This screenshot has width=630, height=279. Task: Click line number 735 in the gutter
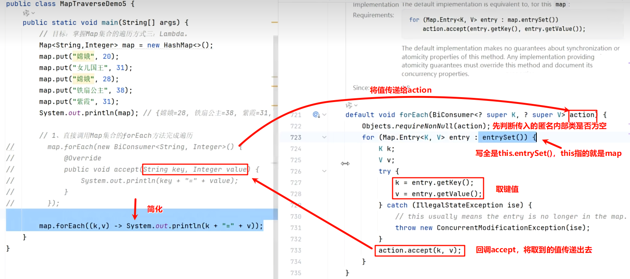(296, 273)
